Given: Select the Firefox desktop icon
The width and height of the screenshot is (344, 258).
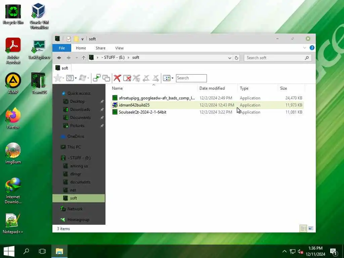Looking at the screenshot, I should point(13,118).
